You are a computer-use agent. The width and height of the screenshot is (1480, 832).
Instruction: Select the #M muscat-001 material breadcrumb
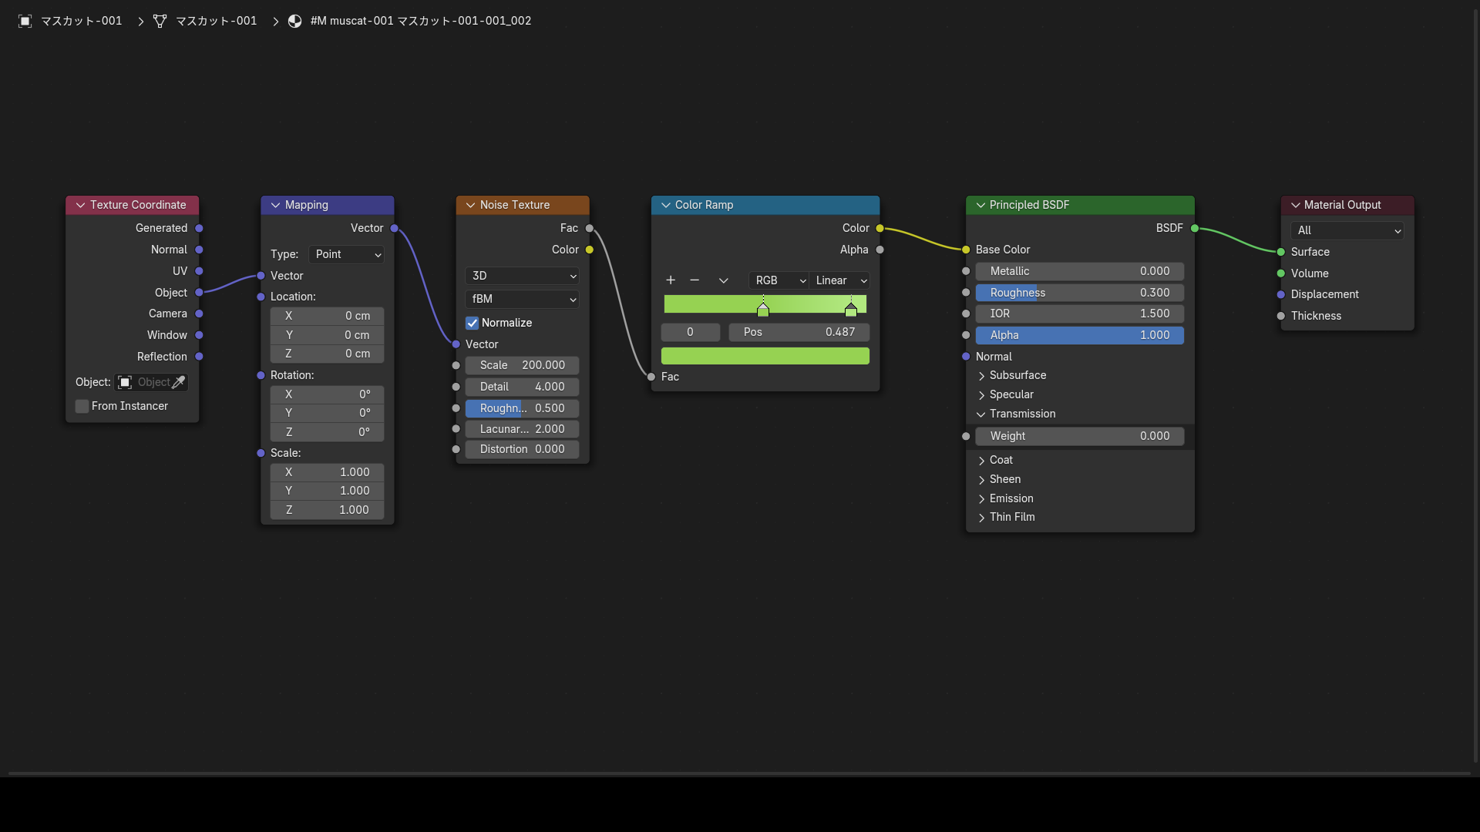coord(421,21)
